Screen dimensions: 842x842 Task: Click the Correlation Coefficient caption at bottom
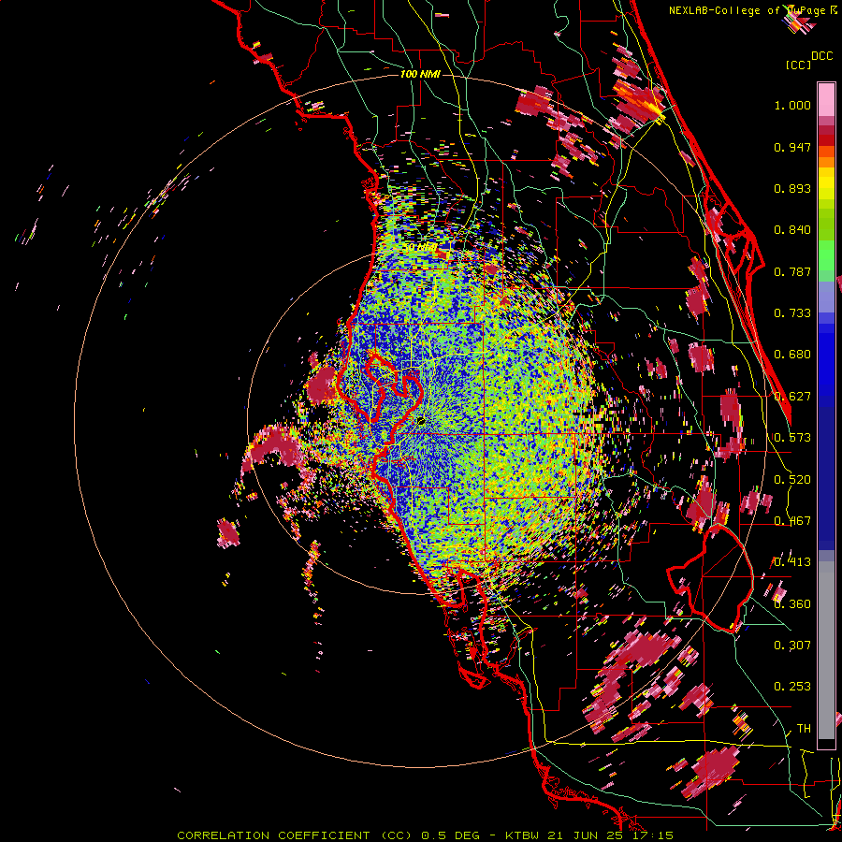pos(425,835)
